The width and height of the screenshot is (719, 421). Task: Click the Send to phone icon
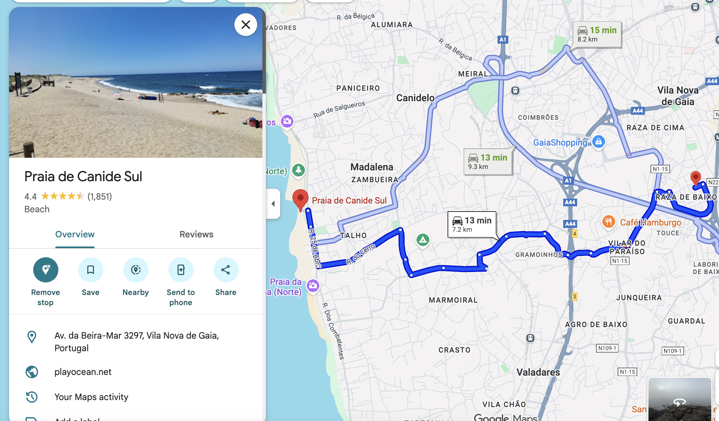(x=181, y=270)
